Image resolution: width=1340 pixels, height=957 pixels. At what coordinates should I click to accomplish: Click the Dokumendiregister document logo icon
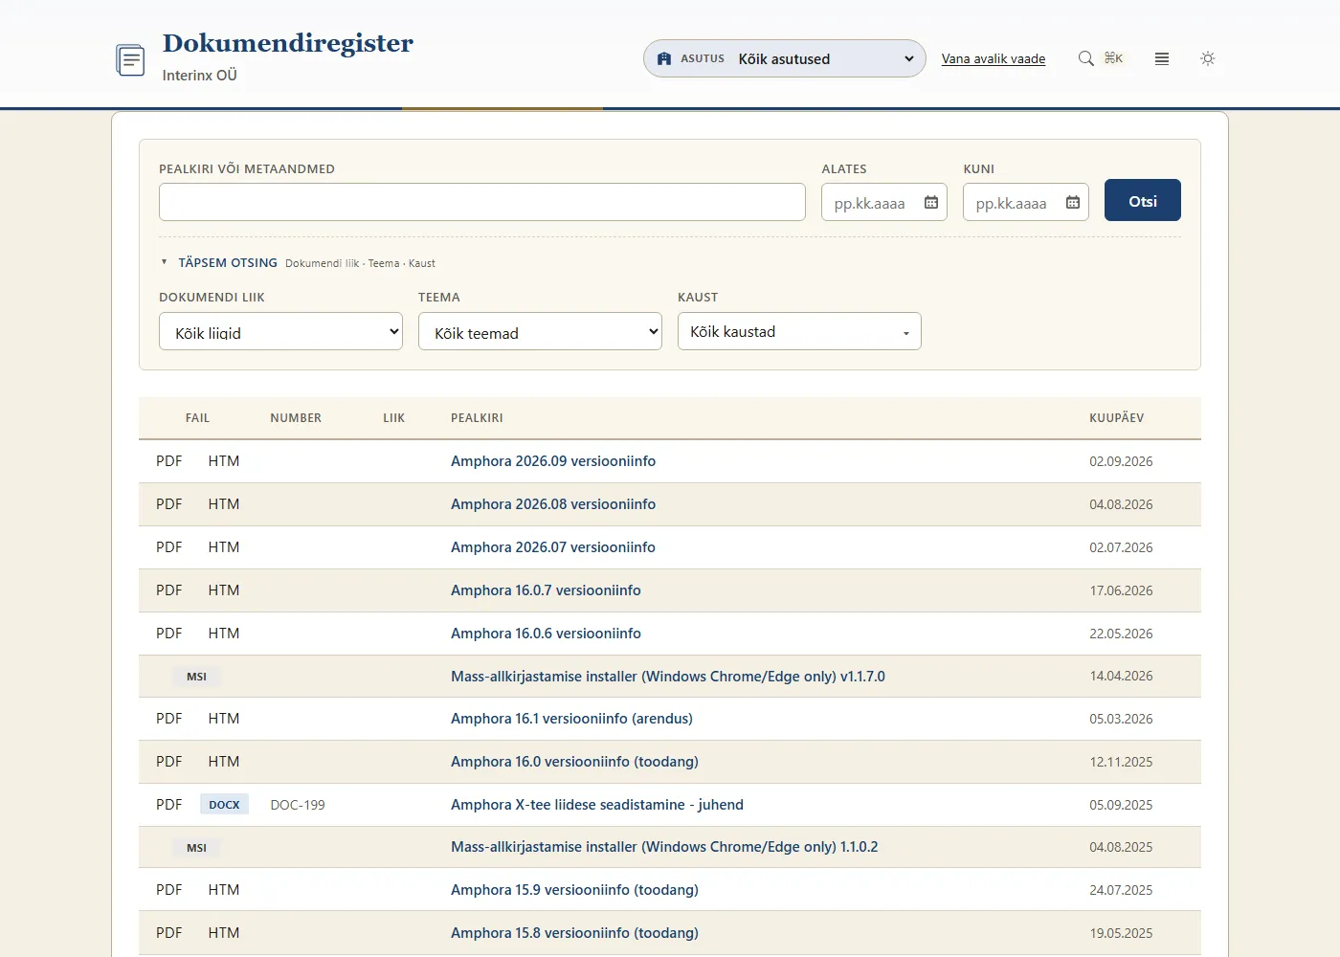(x=130, y=59)
